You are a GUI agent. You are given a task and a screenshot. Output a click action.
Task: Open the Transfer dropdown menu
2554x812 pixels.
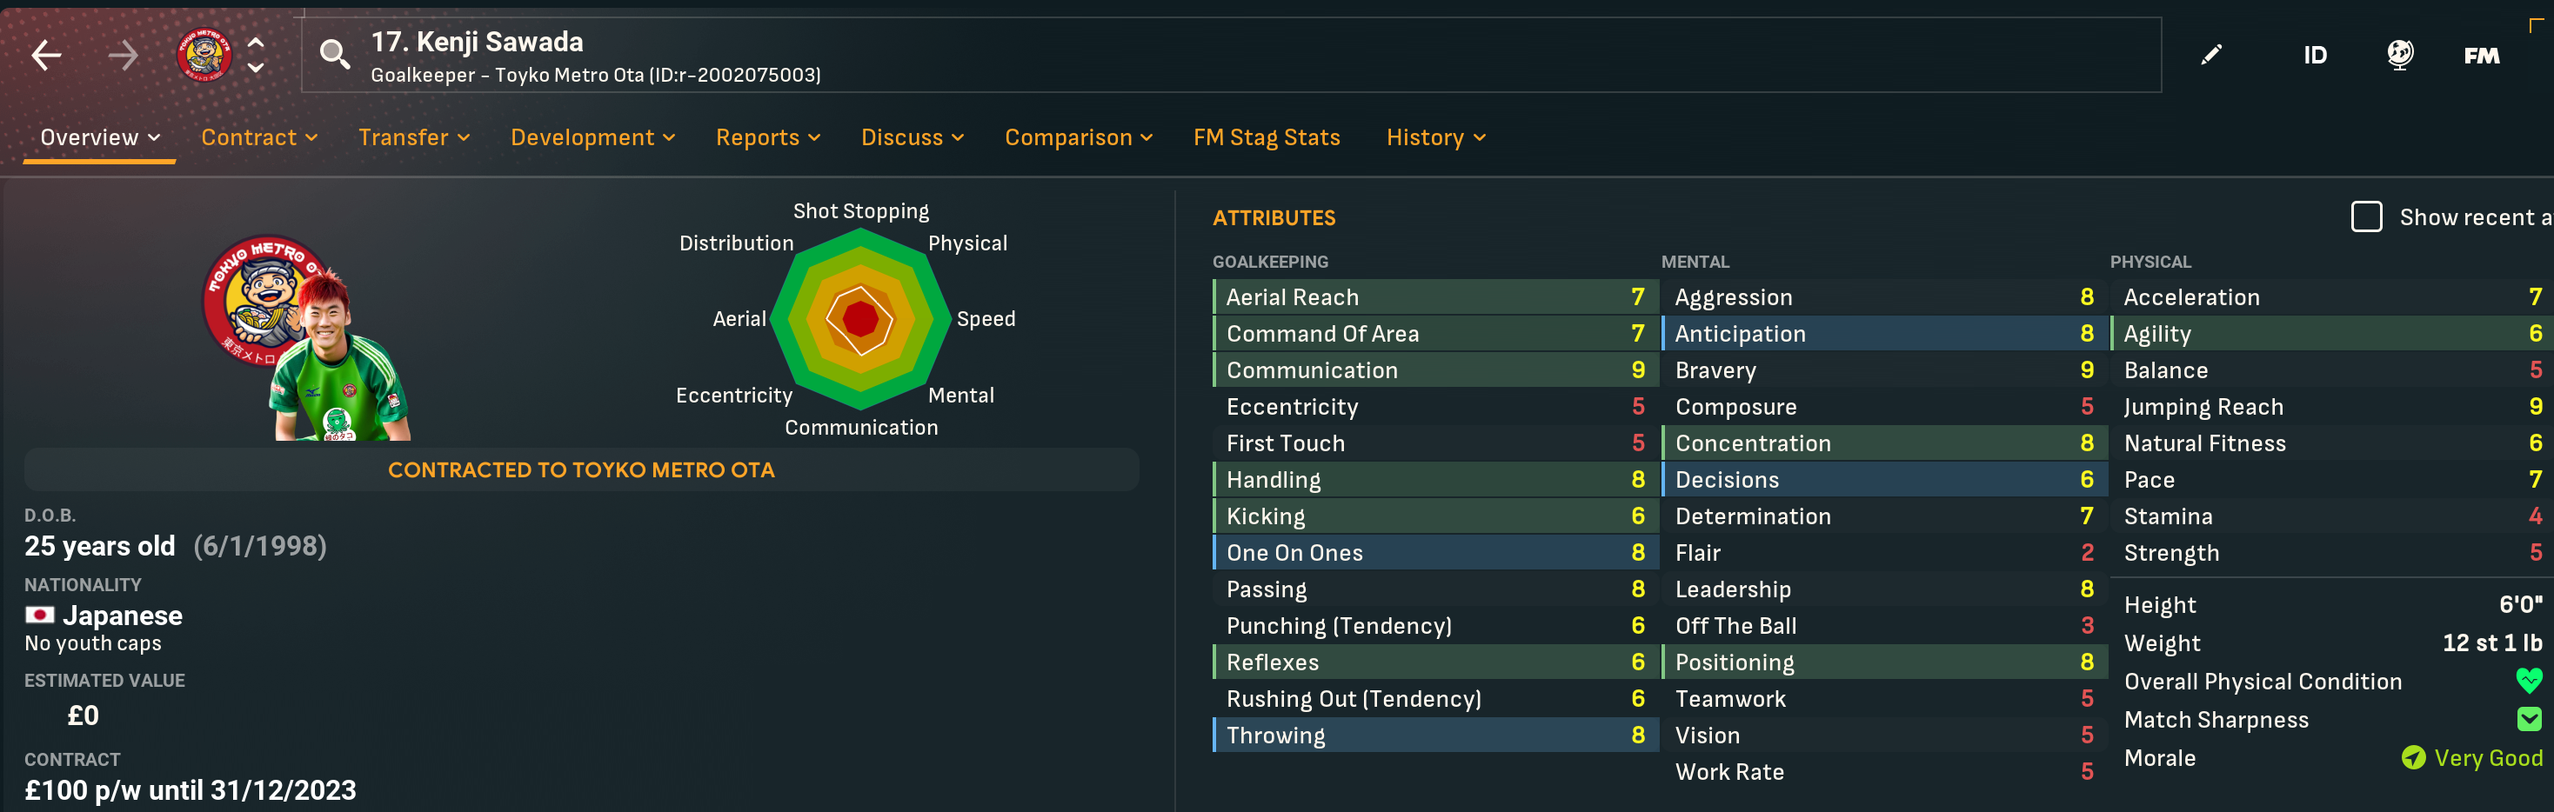(413, 138)
